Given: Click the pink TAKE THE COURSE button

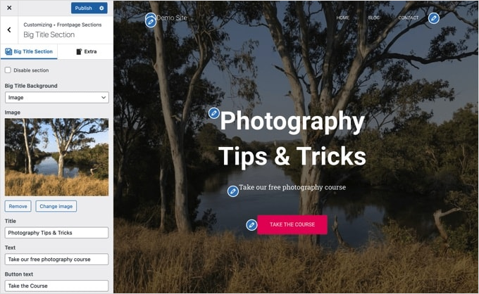Looking at the screenshot, I should coord(292,225).
